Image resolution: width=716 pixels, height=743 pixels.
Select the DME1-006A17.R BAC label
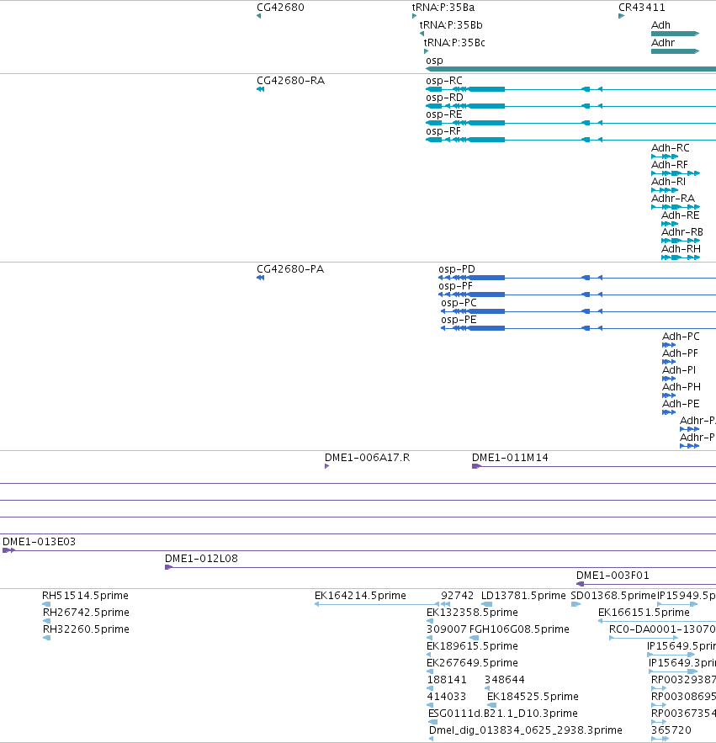367,458
